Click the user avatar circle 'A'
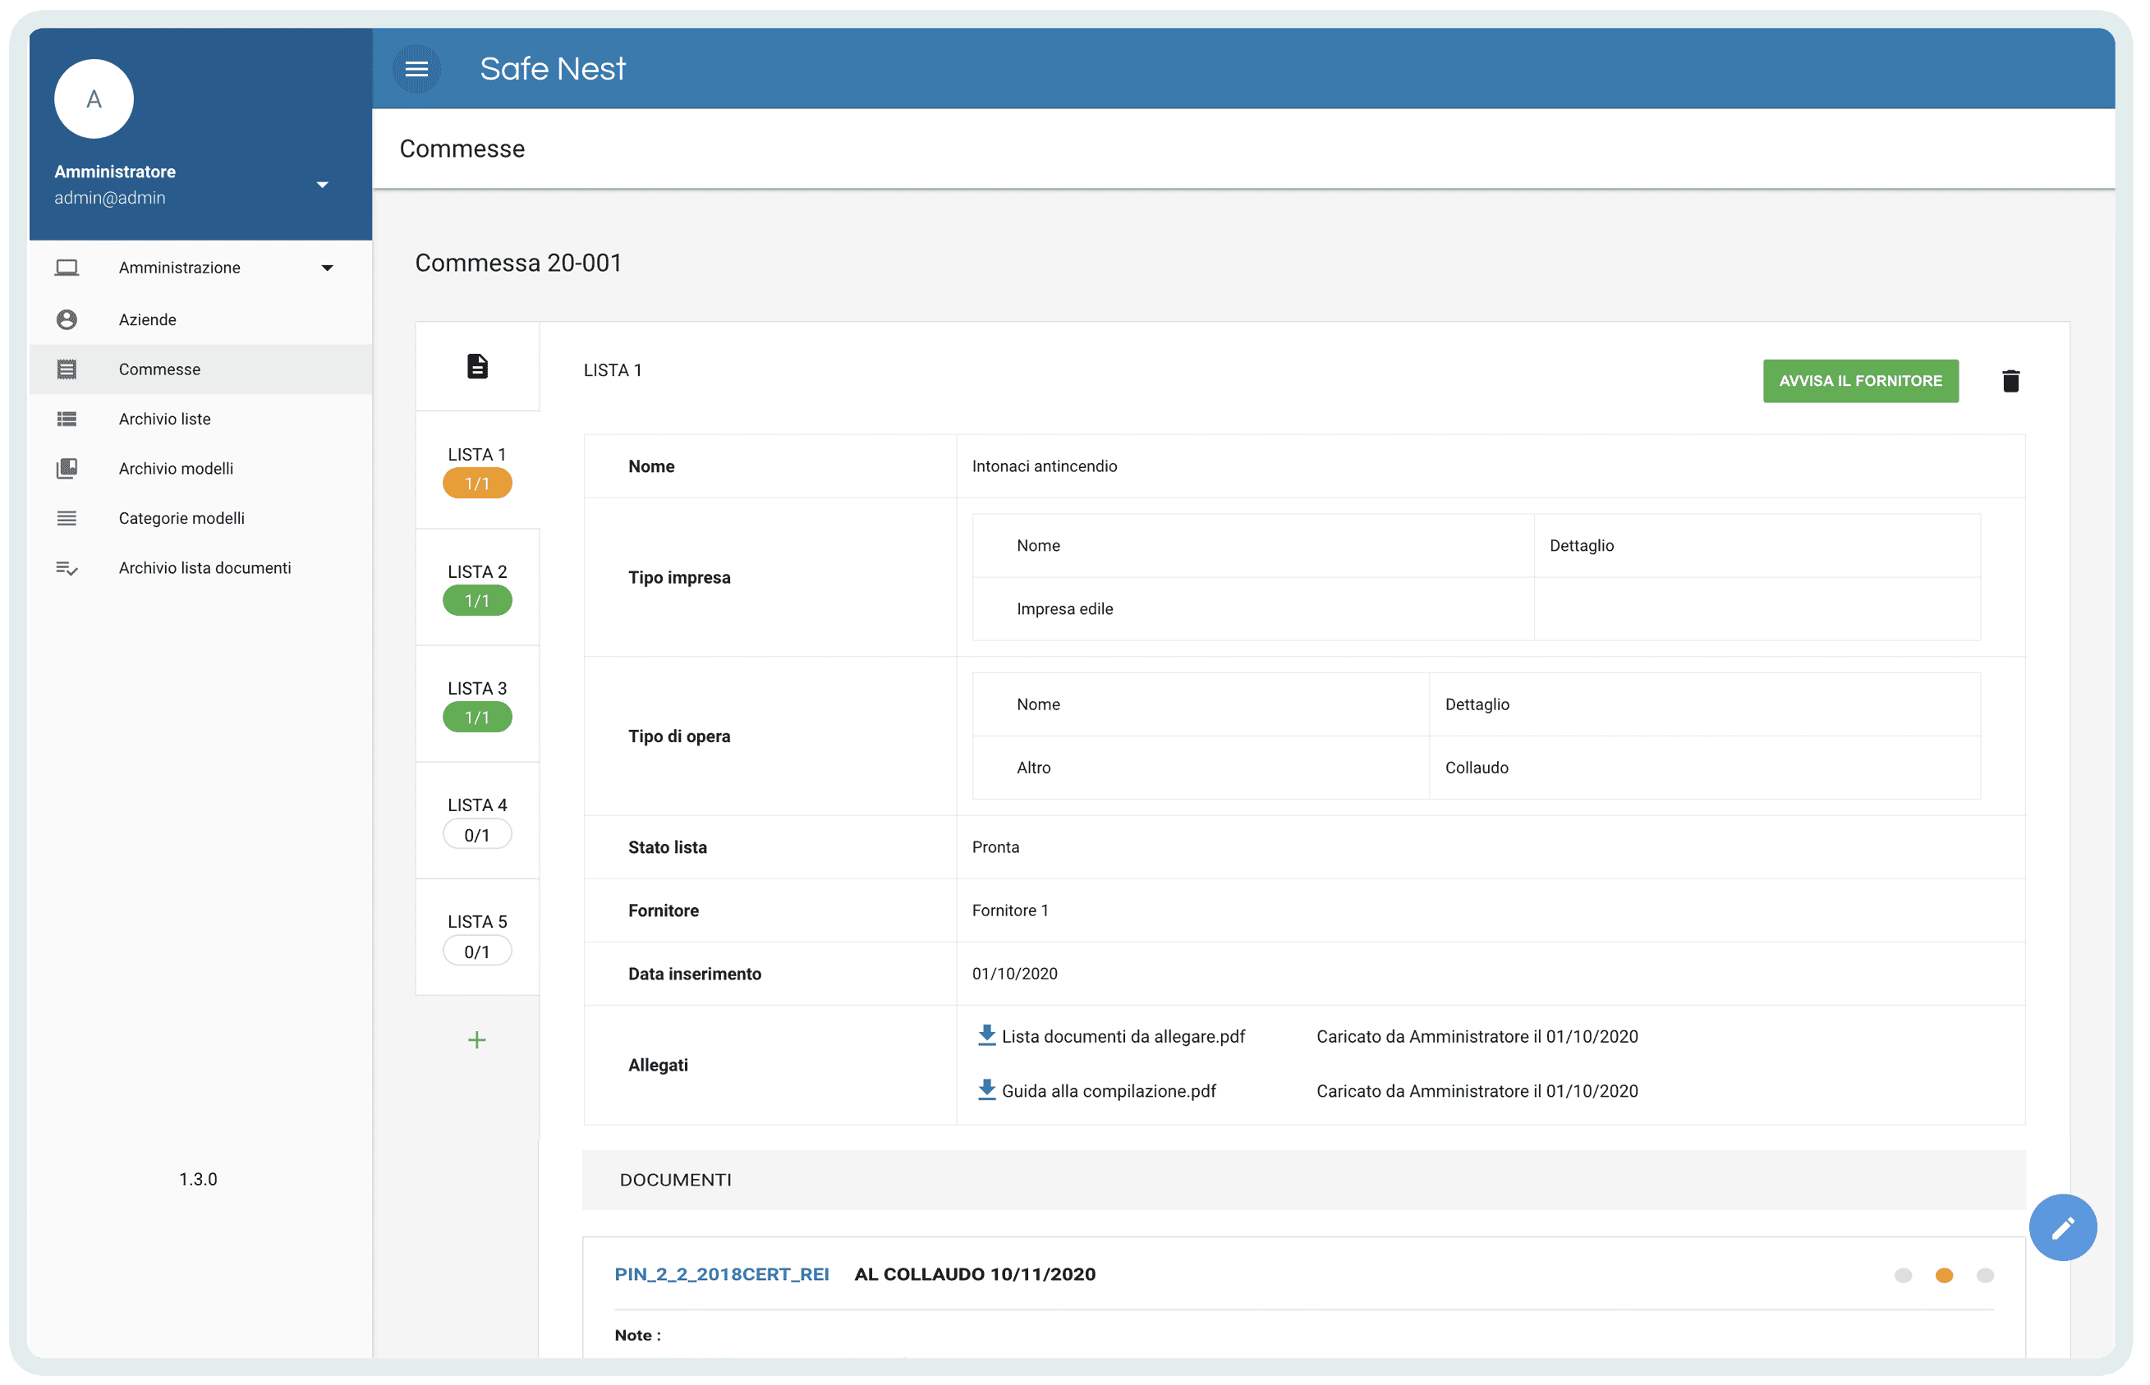The width and height of the screenshot is (2150, 1385). 94,99
